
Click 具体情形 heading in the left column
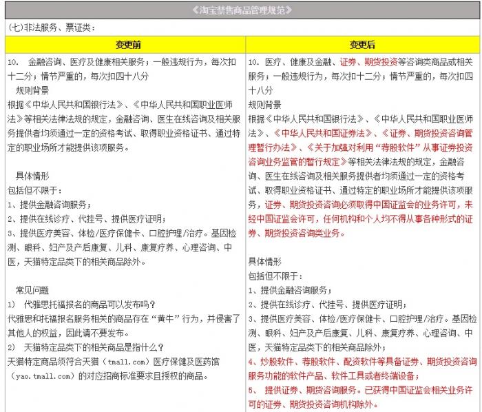click(33, 176)
